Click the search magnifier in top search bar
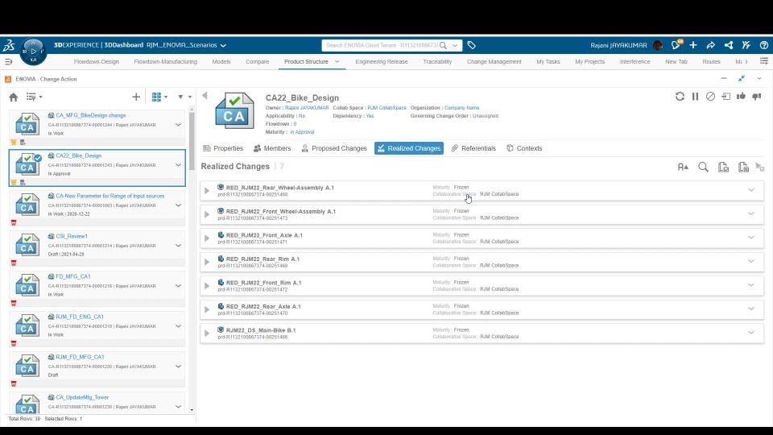Image resolution: width=773 pixels, height=435 pixels. pyautogui.click(x=443, y=45)
